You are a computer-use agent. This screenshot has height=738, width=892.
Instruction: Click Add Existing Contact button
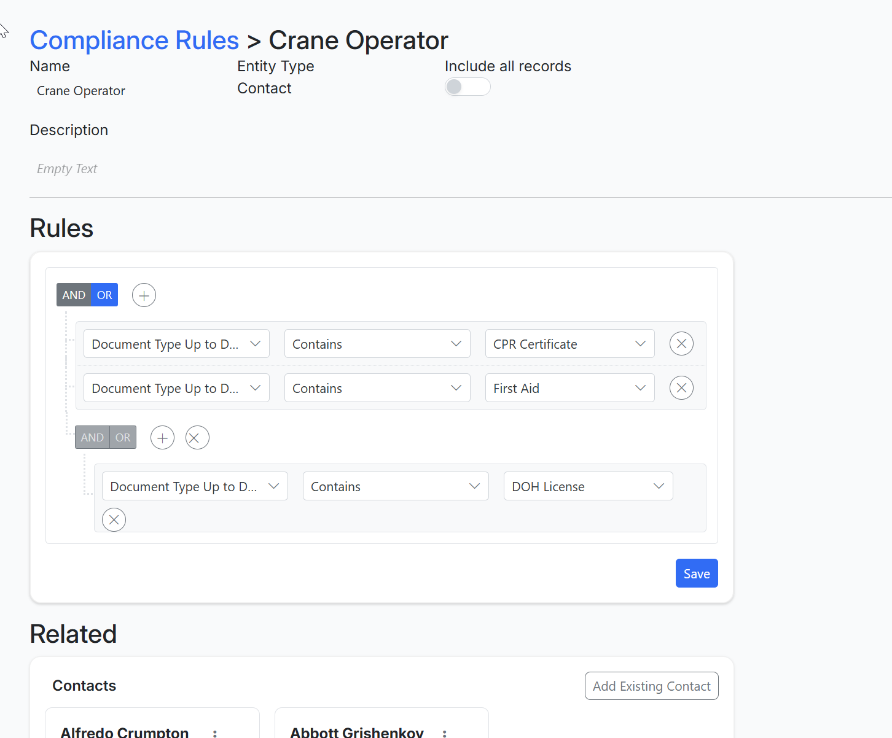pyautogui.click(x=651, y=686)
